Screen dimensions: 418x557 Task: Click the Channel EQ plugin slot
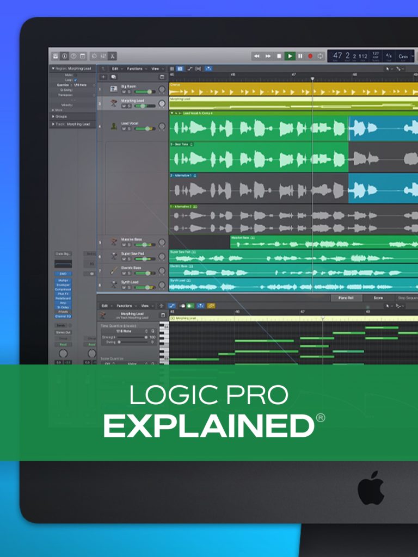tap(63, 316)
